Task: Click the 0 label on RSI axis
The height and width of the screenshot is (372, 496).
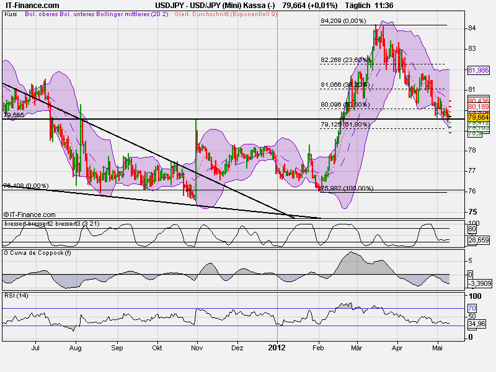Action: click(x=471, y=337)
